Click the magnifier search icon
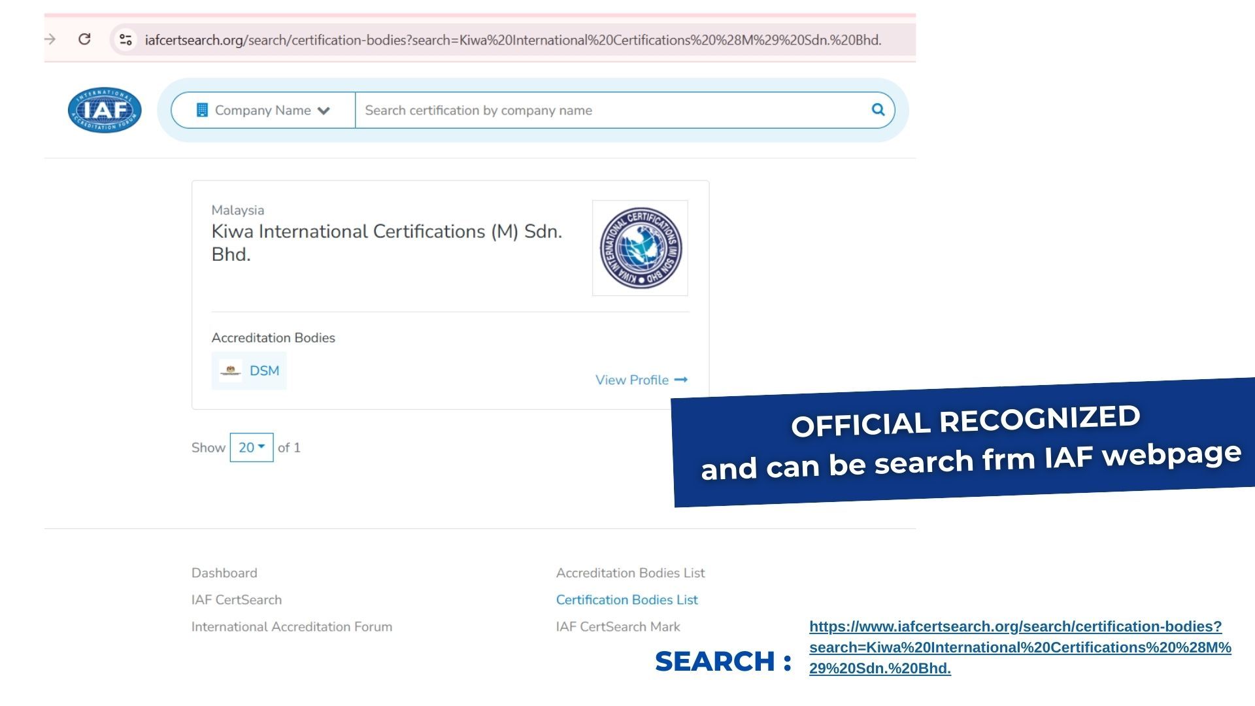The height and width of the screenshot is (706, 1255). click(878, 110)
